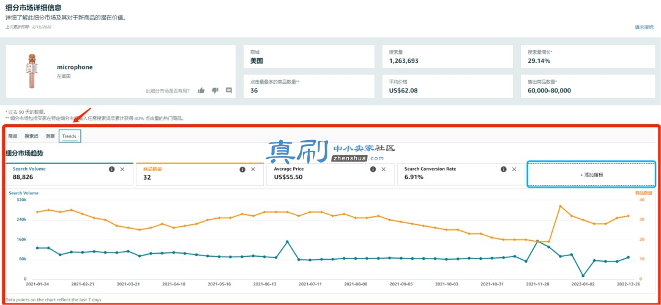This screenshot has height=305, width=661.
Task: Click the 点击量最多的商品数量 value 36
Action: (x=254, y=90)
